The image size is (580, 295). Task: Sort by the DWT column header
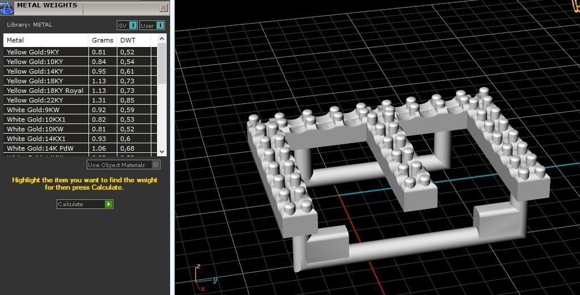coord(134,40)
